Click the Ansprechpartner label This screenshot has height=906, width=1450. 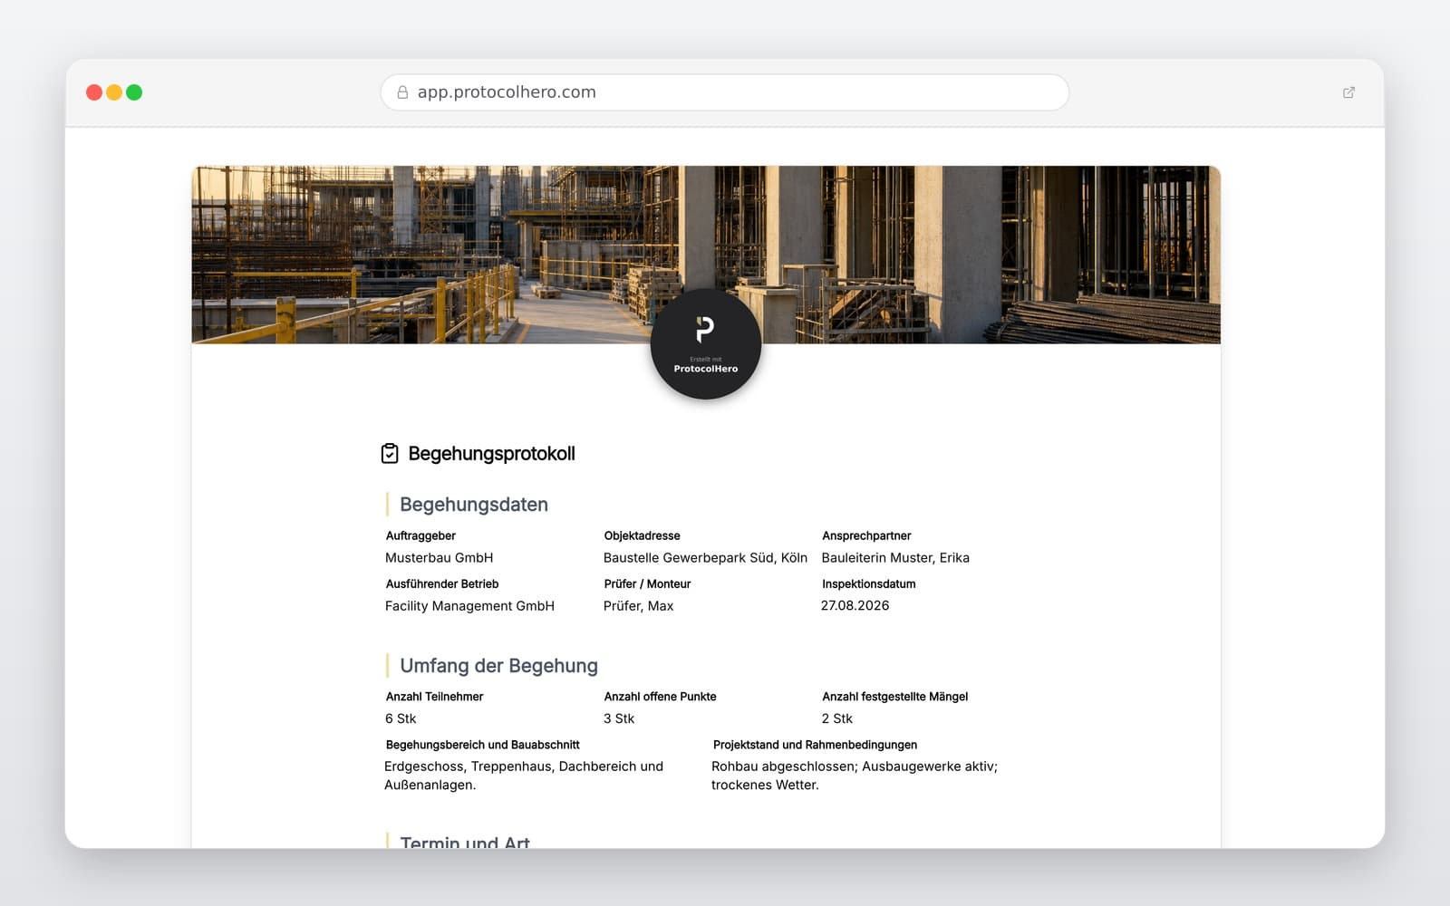point(866,535)
